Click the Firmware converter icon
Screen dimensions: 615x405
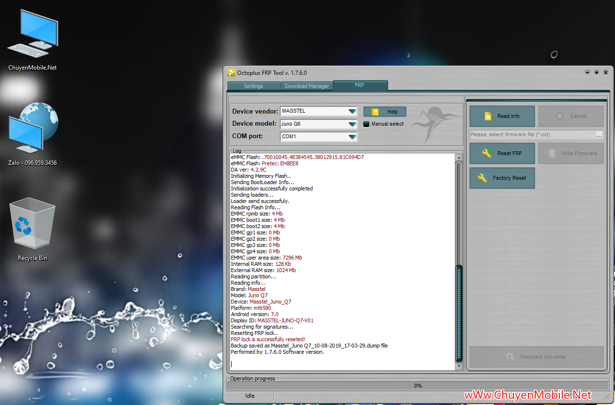[x=510, y=357]
